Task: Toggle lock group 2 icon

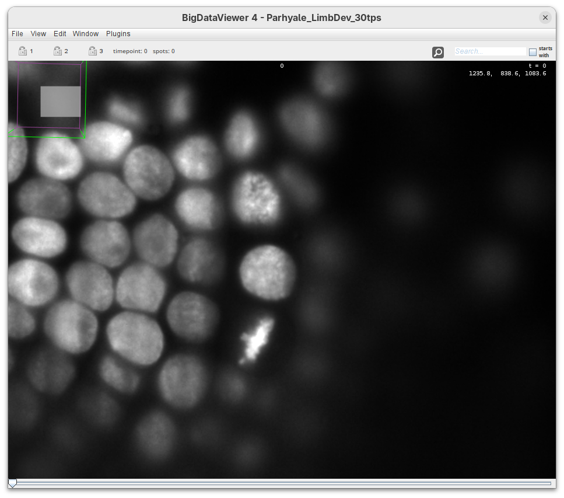Action: 57,51
